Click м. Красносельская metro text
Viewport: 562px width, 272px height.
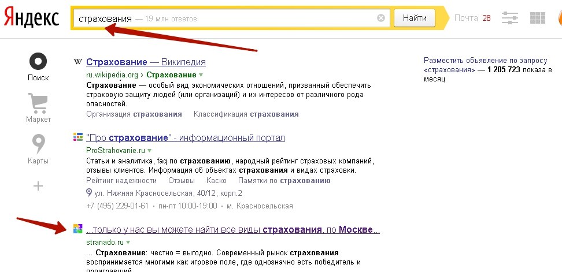(x=260, y=206)
